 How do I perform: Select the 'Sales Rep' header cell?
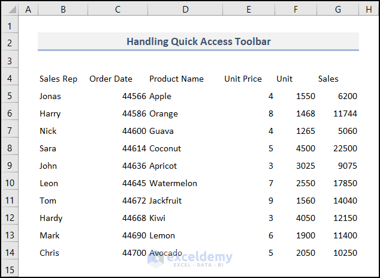pos(58,79)
